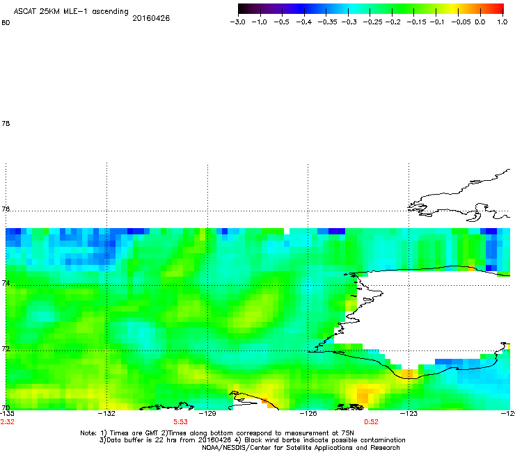Viewport: 515px width, 452px height.
Task: Click the longitude label -126
Action: [x=308, y=414]
